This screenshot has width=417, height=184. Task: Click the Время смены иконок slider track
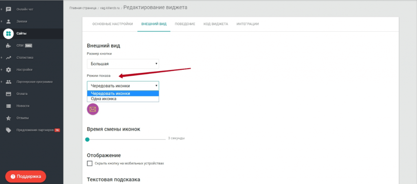pyautogui.click(x=126, y=139)
